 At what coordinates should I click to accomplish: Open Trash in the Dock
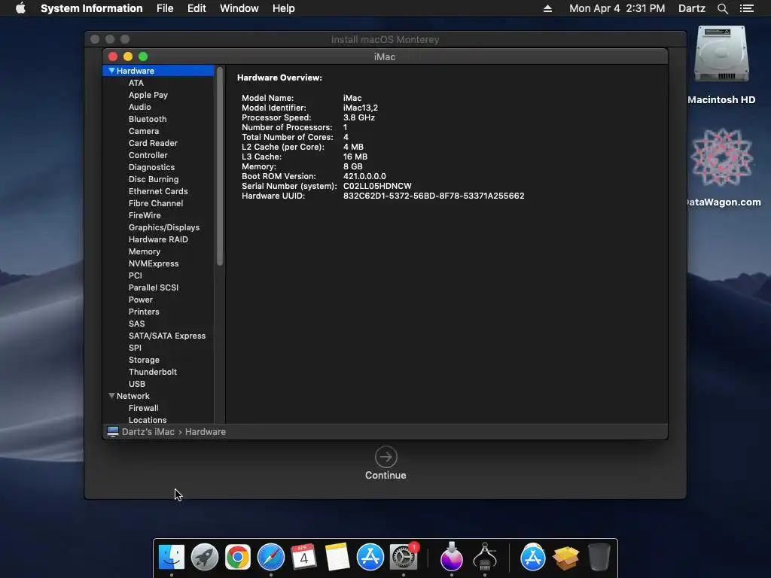[x=599, y=558]
